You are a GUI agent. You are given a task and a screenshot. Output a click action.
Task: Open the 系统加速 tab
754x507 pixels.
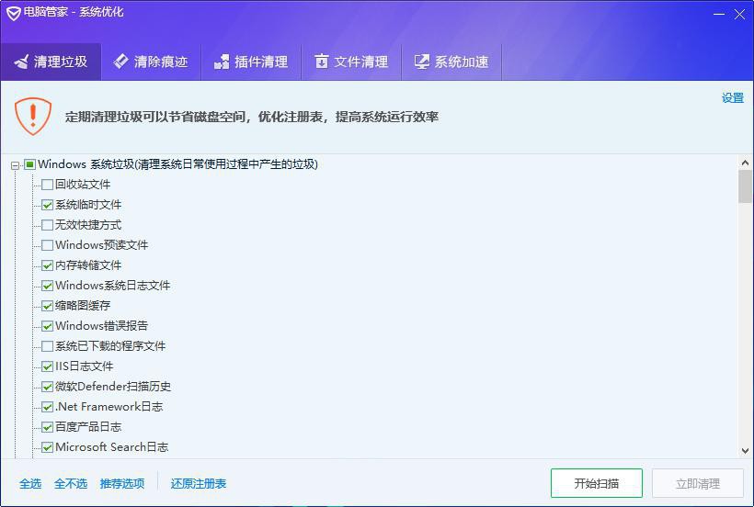[451, 62]
